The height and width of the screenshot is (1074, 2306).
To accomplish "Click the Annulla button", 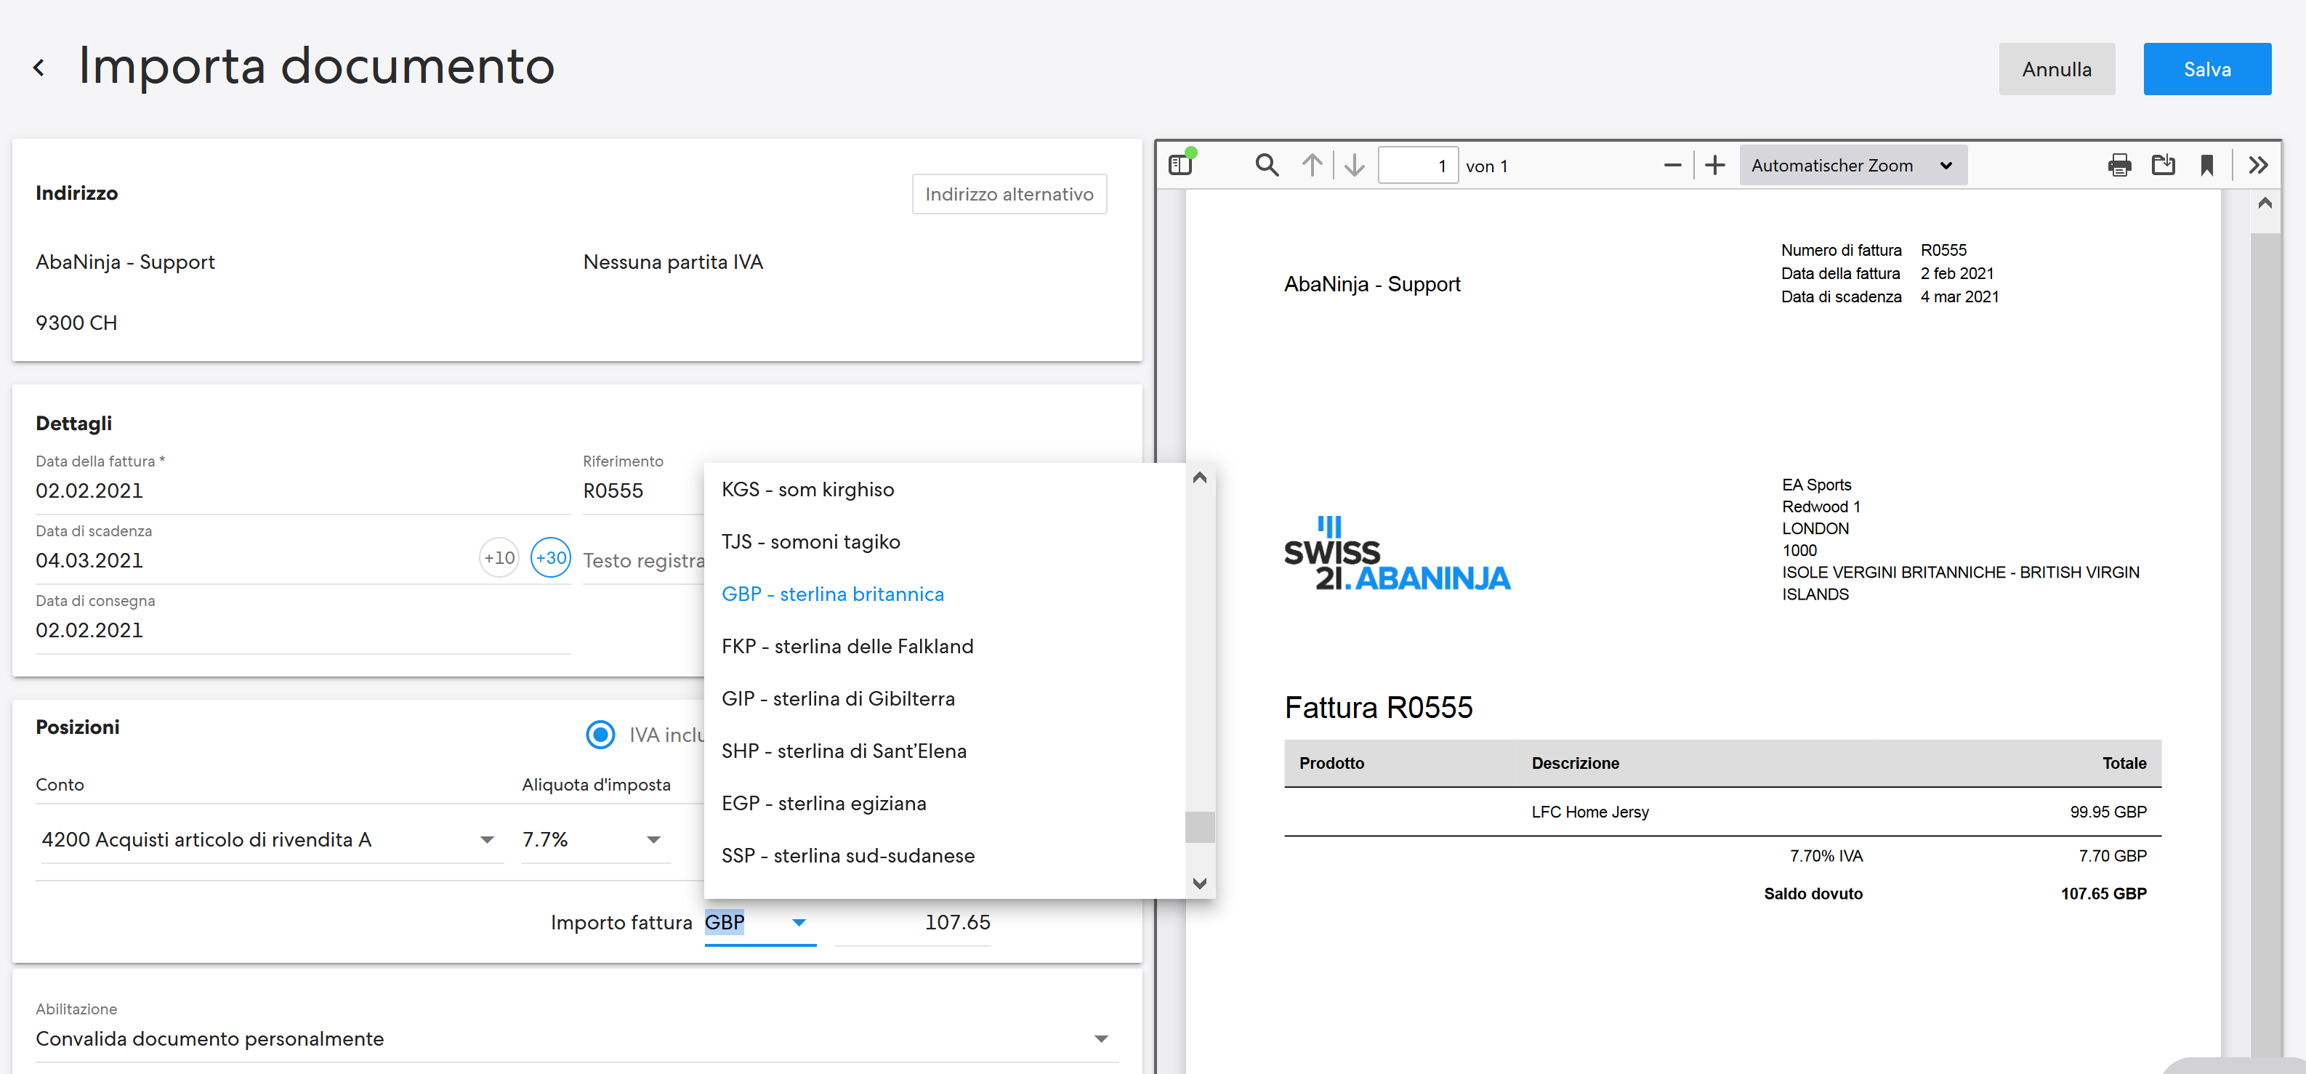I will coord(2056,69).
